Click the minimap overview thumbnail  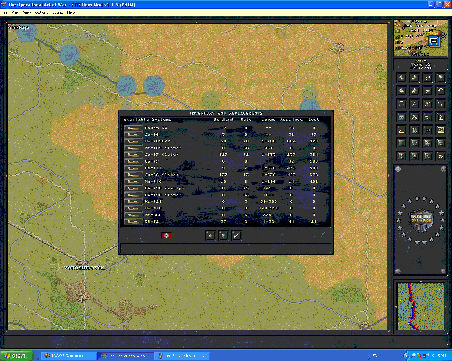pyautogui.click(x=421, y=307)
